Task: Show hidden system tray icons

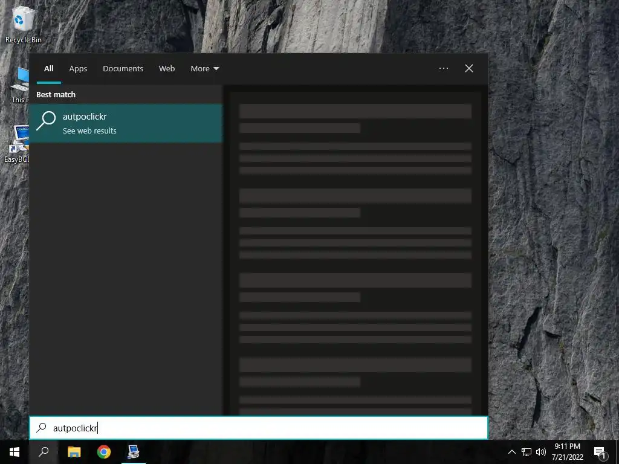Action: [x=511, y=452]
